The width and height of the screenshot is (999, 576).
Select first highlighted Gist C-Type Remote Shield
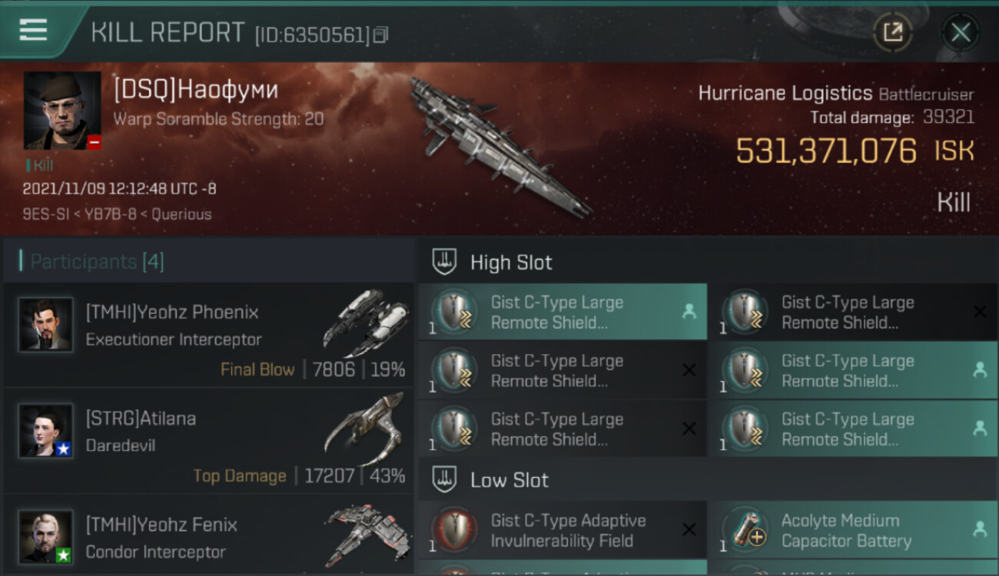click(563, 312)
